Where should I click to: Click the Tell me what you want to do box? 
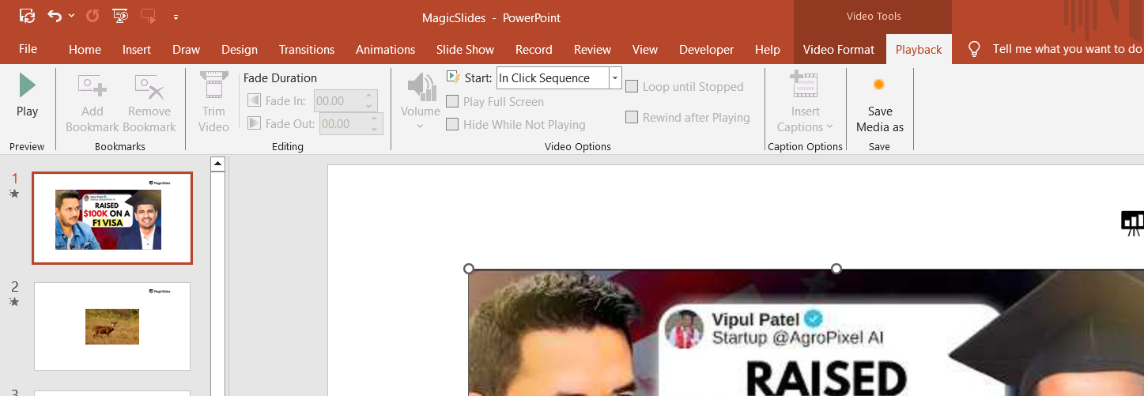(1067, 49)
